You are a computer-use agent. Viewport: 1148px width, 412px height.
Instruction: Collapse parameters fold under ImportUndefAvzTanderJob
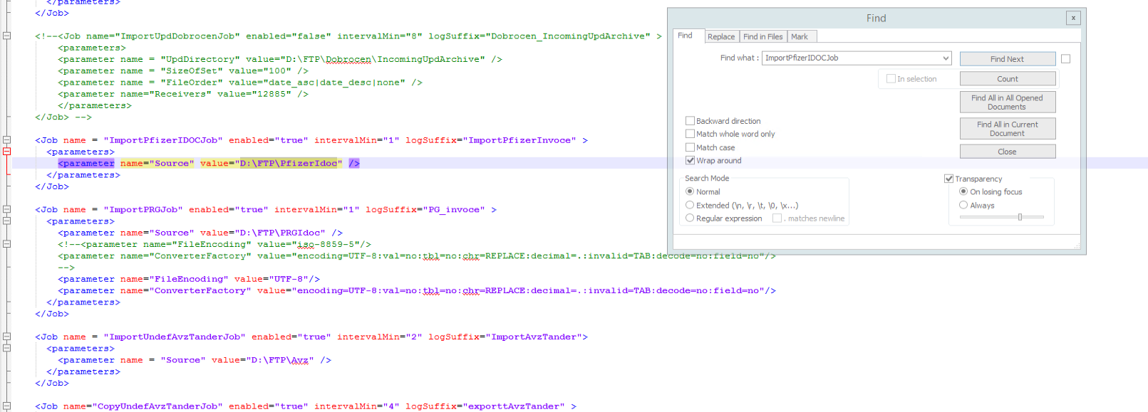point(6,348)
